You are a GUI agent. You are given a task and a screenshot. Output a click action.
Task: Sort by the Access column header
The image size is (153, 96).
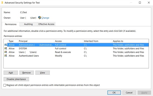coord(68,41)
